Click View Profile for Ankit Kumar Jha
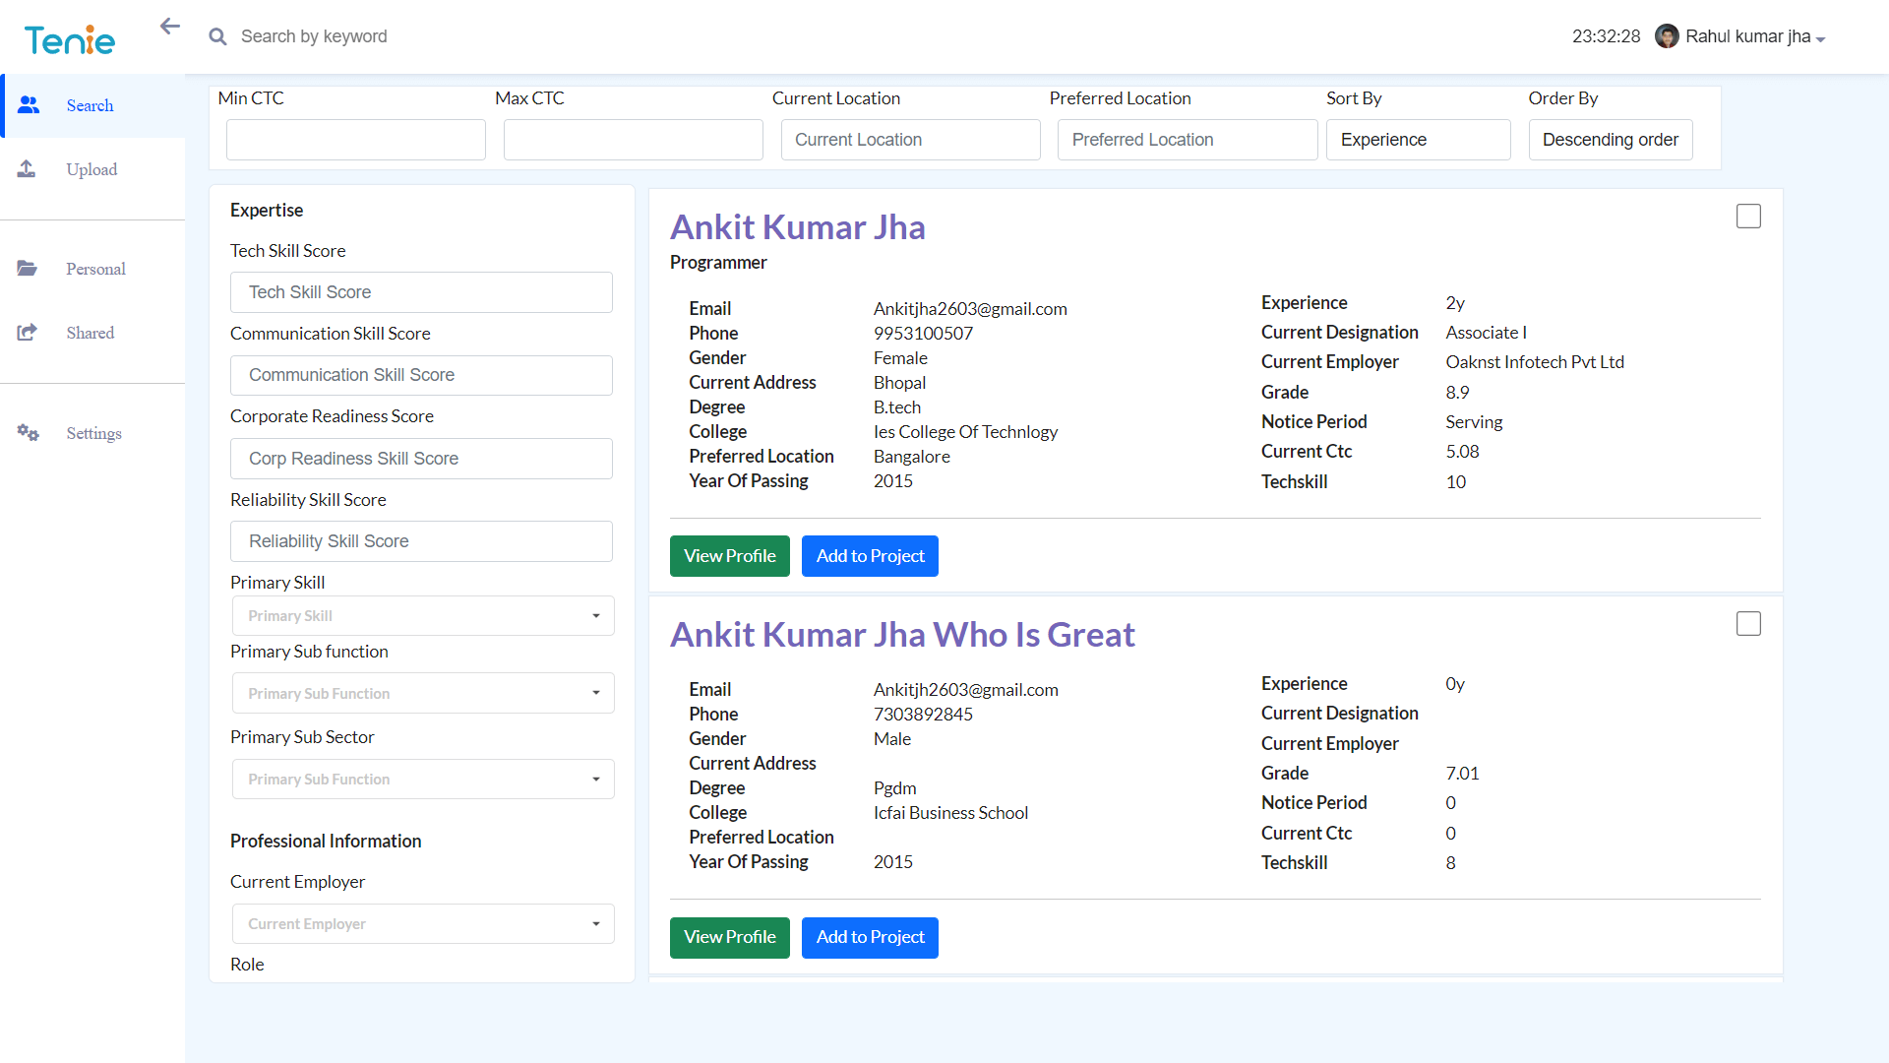The height and width of the screenshot is (1063, 1889). 730,555
